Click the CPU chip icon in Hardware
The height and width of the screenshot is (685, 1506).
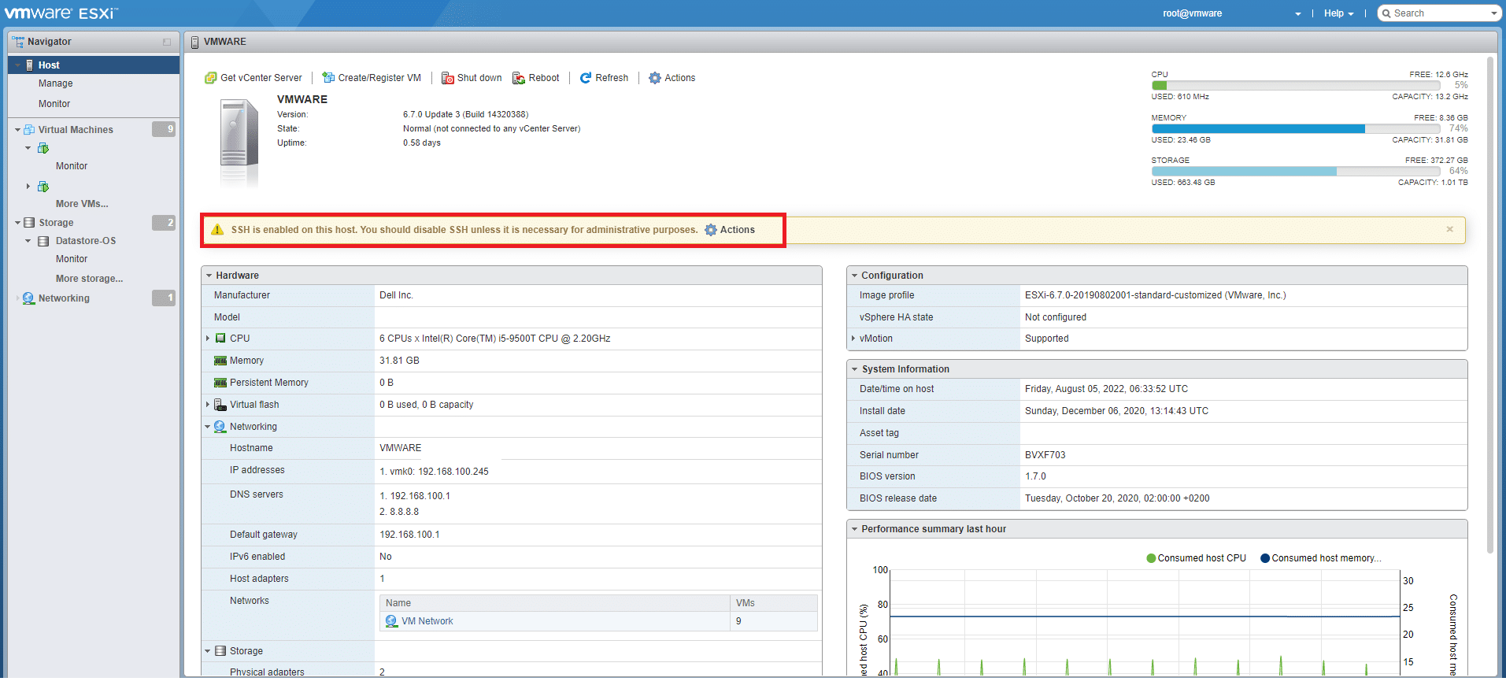point(220,339)
